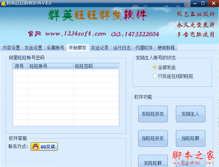This screenshot has width=219, height=167.
Task: Click the 旺旺密码 column header
Action: (95, 66)
